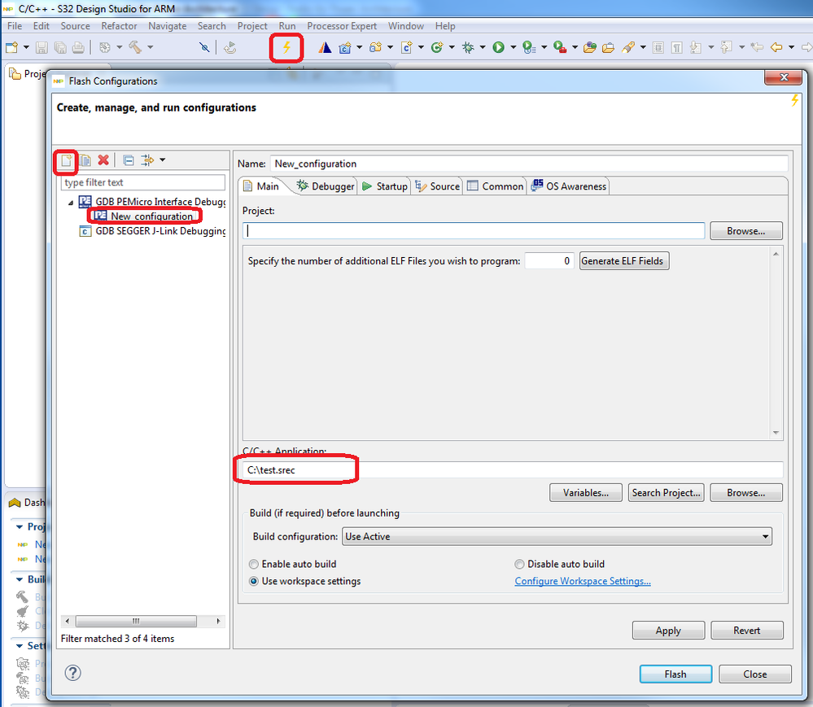This screenshot has height=707, width=813.
Task: Click New launch configuration icon in dialog
Action: (66, 160)
